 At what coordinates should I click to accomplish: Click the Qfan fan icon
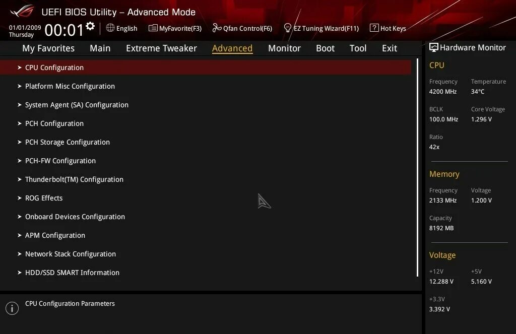tap(217, 28)
